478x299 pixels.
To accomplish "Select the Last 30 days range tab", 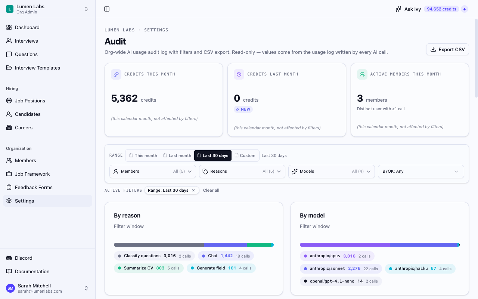I will click(x=213, y=155).
